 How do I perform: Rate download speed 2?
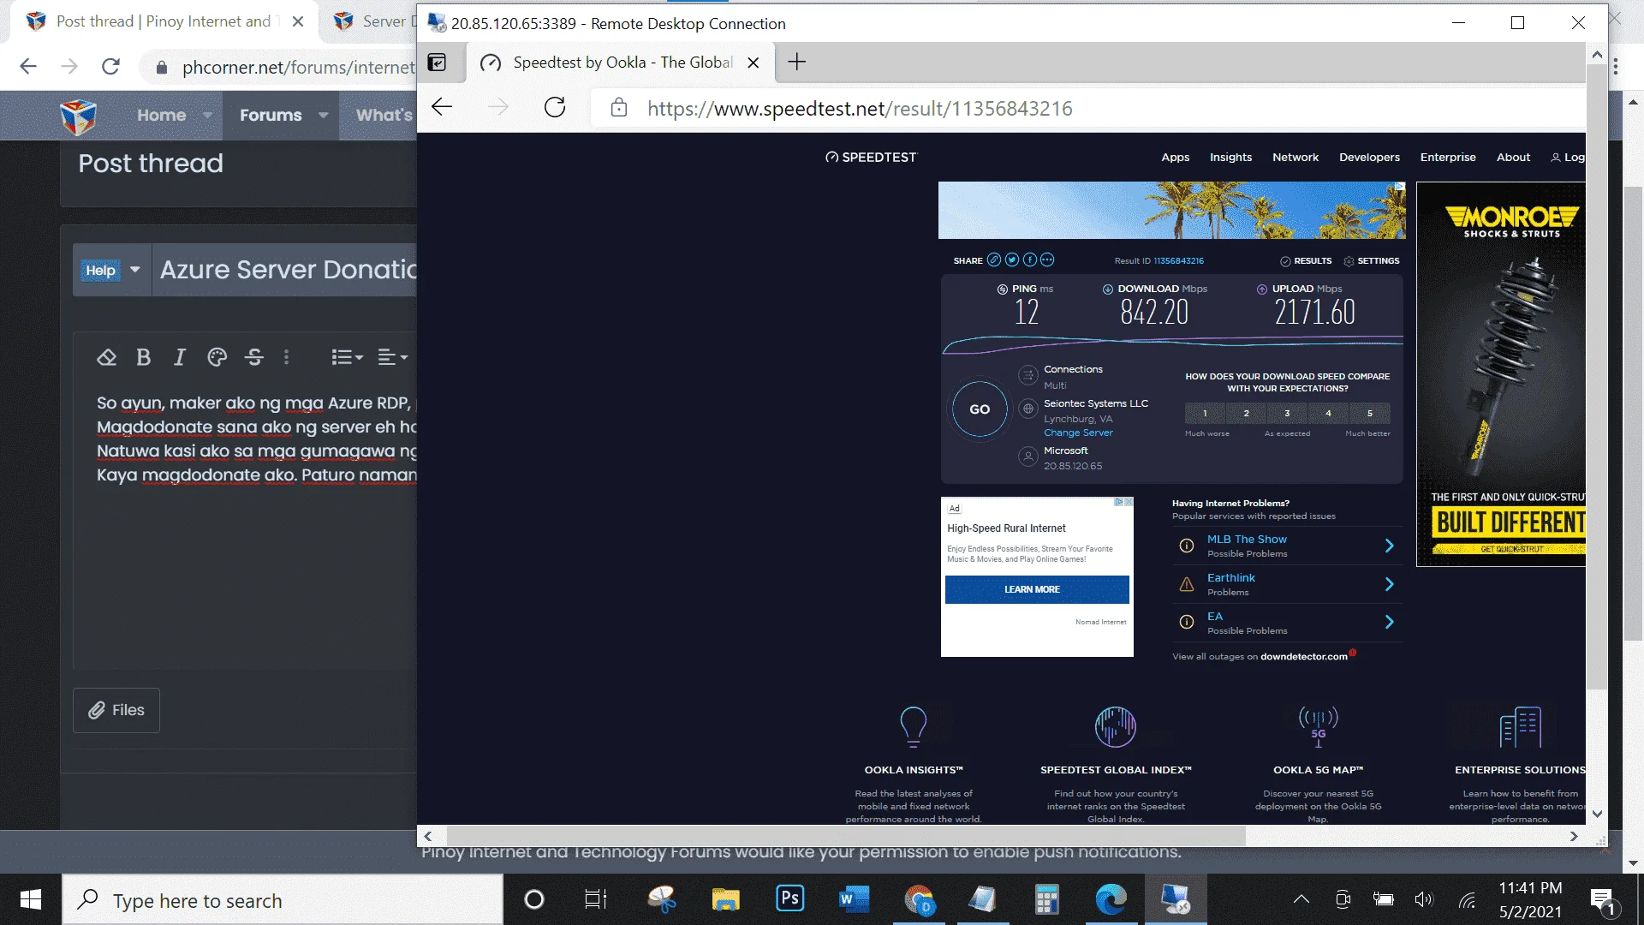(x=1246, y=414)
